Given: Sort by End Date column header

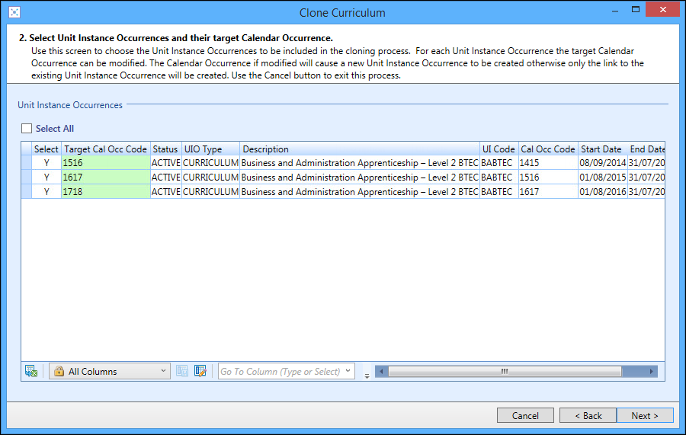Looking at the screenshot, I should pos(646,149).
